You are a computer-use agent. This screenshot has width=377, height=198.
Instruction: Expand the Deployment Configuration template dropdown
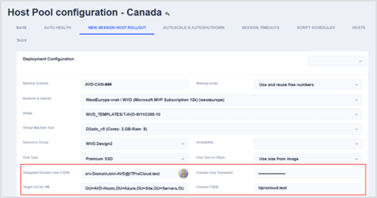pos(336,61)
